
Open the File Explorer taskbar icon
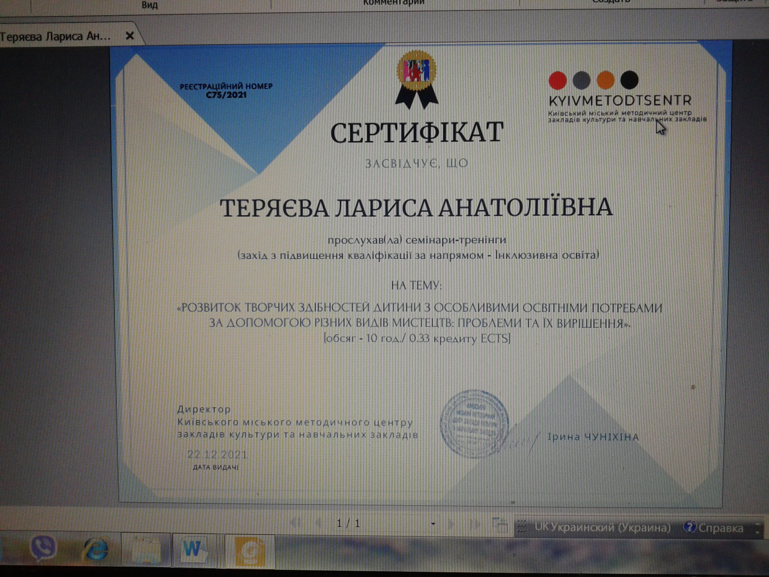[146, 551]
